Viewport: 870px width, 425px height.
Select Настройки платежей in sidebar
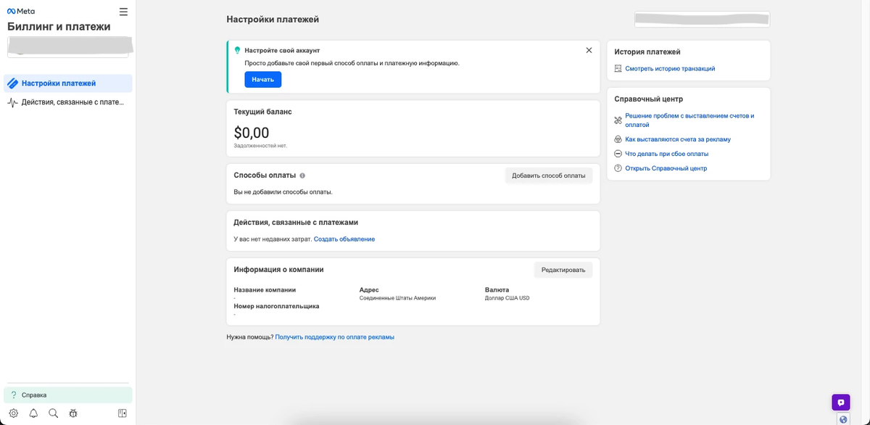click(68, 83)
